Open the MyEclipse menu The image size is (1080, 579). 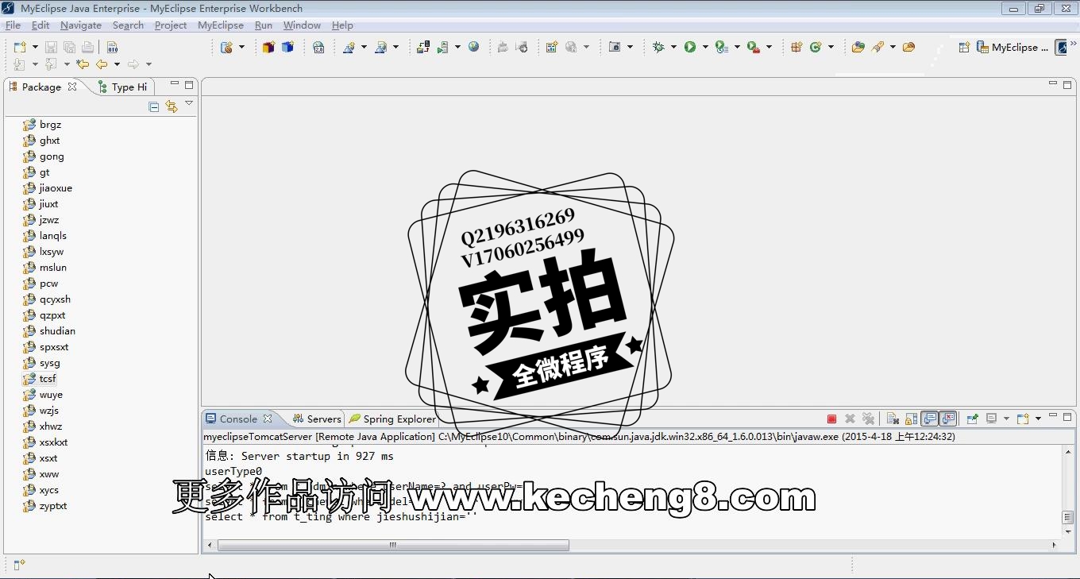click(221, 25)
